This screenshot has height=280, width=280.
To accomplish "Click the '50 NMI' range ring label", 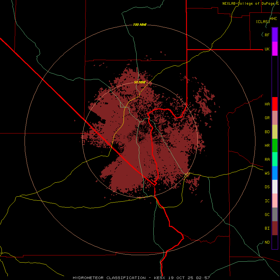I will pos(140,82).
